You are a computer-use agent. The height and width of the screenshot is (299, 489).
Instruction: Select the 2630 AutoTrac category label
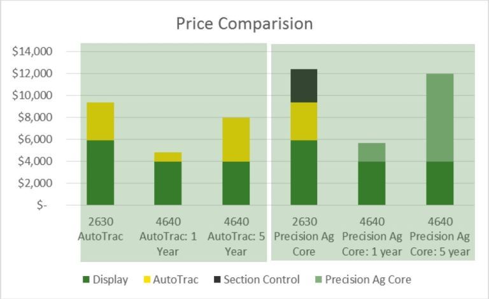click(x=101, y=229)
